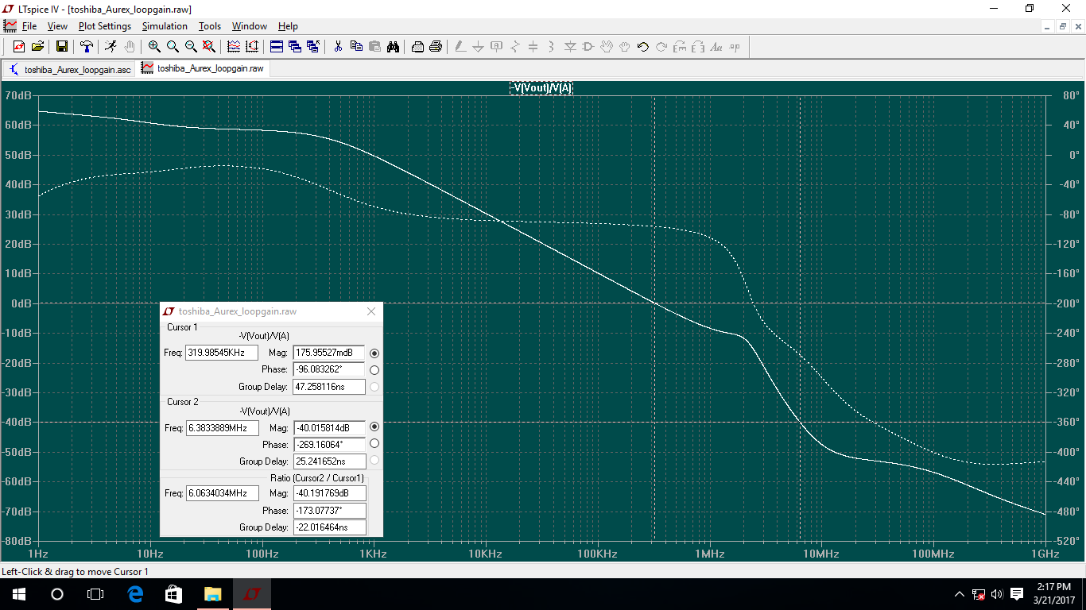Viewport: 1086px width, 610px height.
Task: Select the Draw Wire pencil icon
Action: coord(460,47)
